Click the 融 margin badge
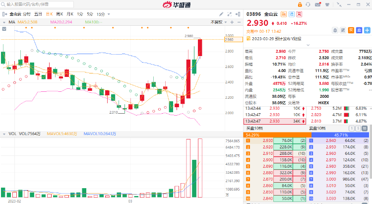This screenshot has width=372, height=204. click(284, 14)
